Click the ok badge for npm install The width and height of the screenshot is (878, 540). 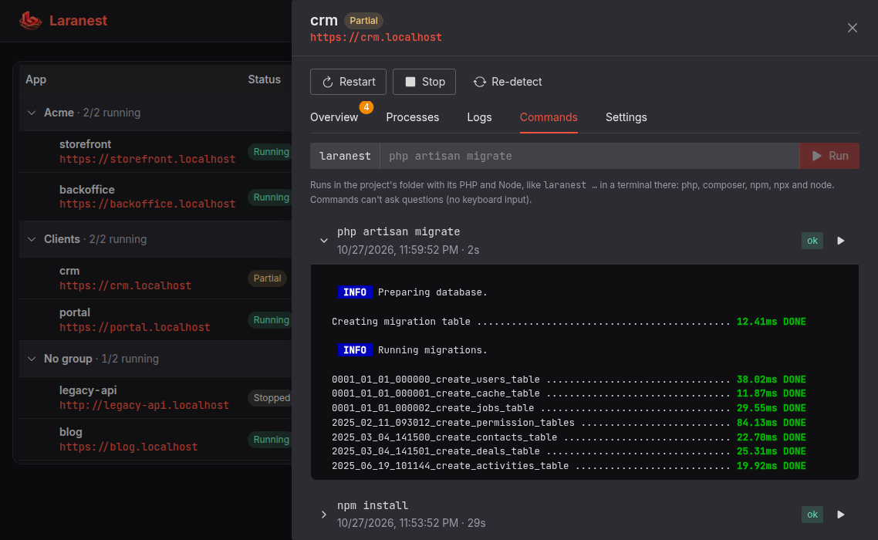click(812, 515)
